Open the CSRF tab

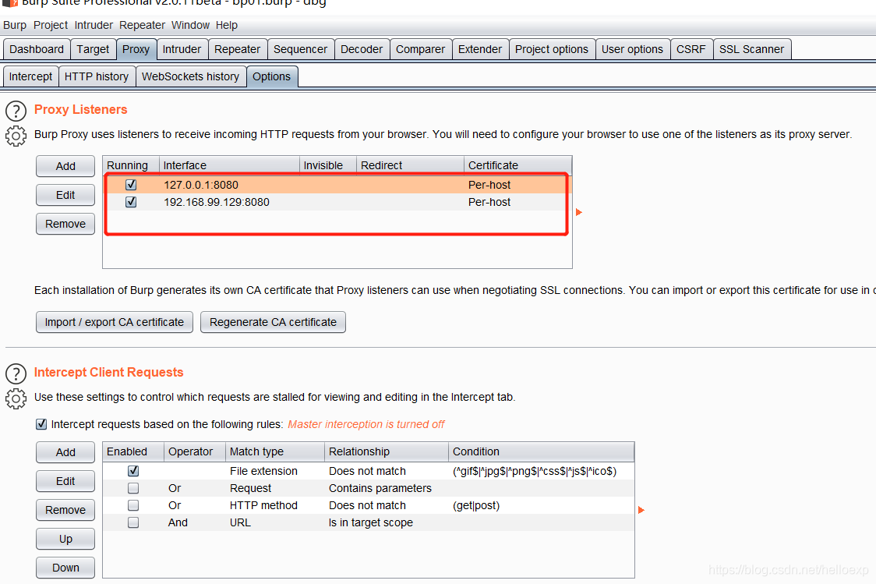coord(691,49)
